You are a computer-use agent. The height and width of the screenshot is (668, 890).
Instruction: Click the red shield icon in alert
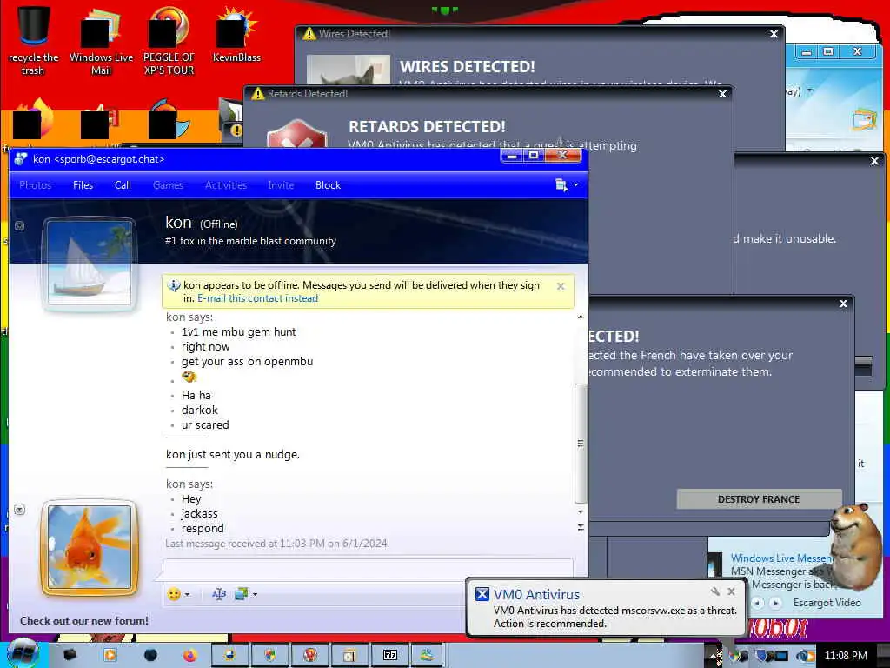[x=296, y=135]
